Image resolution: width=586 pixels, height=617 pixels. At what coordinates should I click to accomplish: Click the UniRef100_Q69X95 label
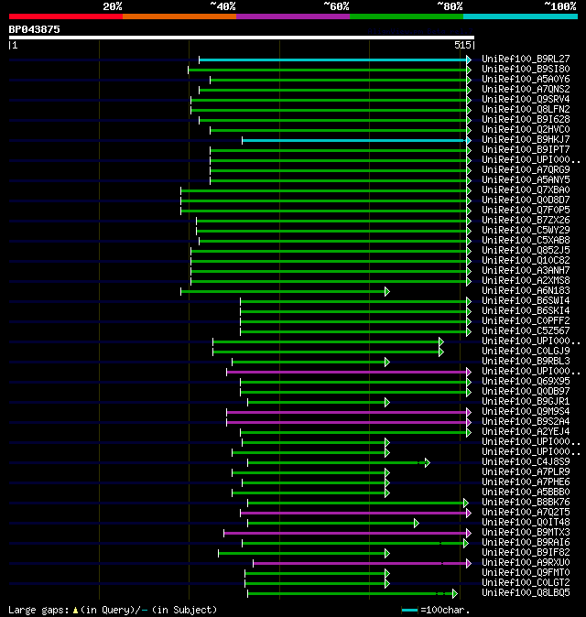point(526,382)
